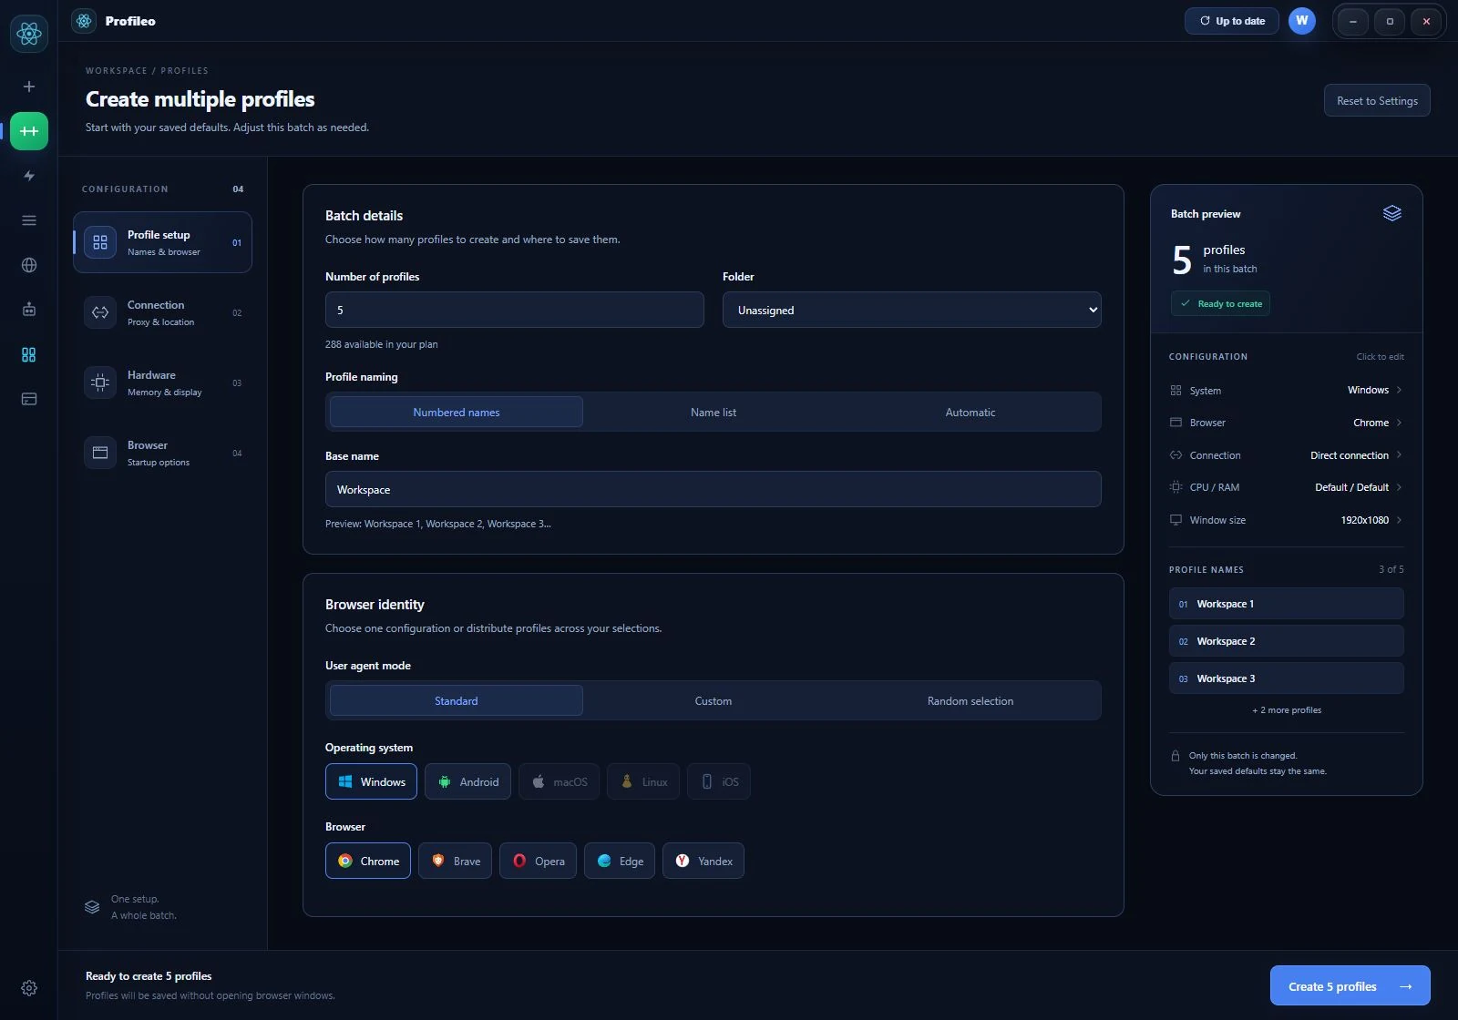Choose the Brave browser option

pos(455,861)
